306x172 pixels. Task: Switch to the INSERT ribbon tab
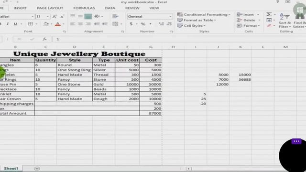pyautogui.click(x=20, y=8)
